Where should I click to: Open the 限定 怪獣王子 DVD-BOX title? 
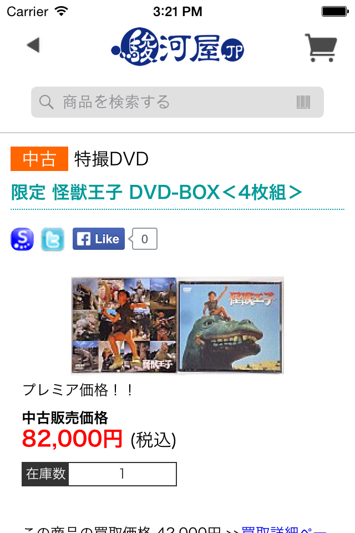(x=156, y=193)
